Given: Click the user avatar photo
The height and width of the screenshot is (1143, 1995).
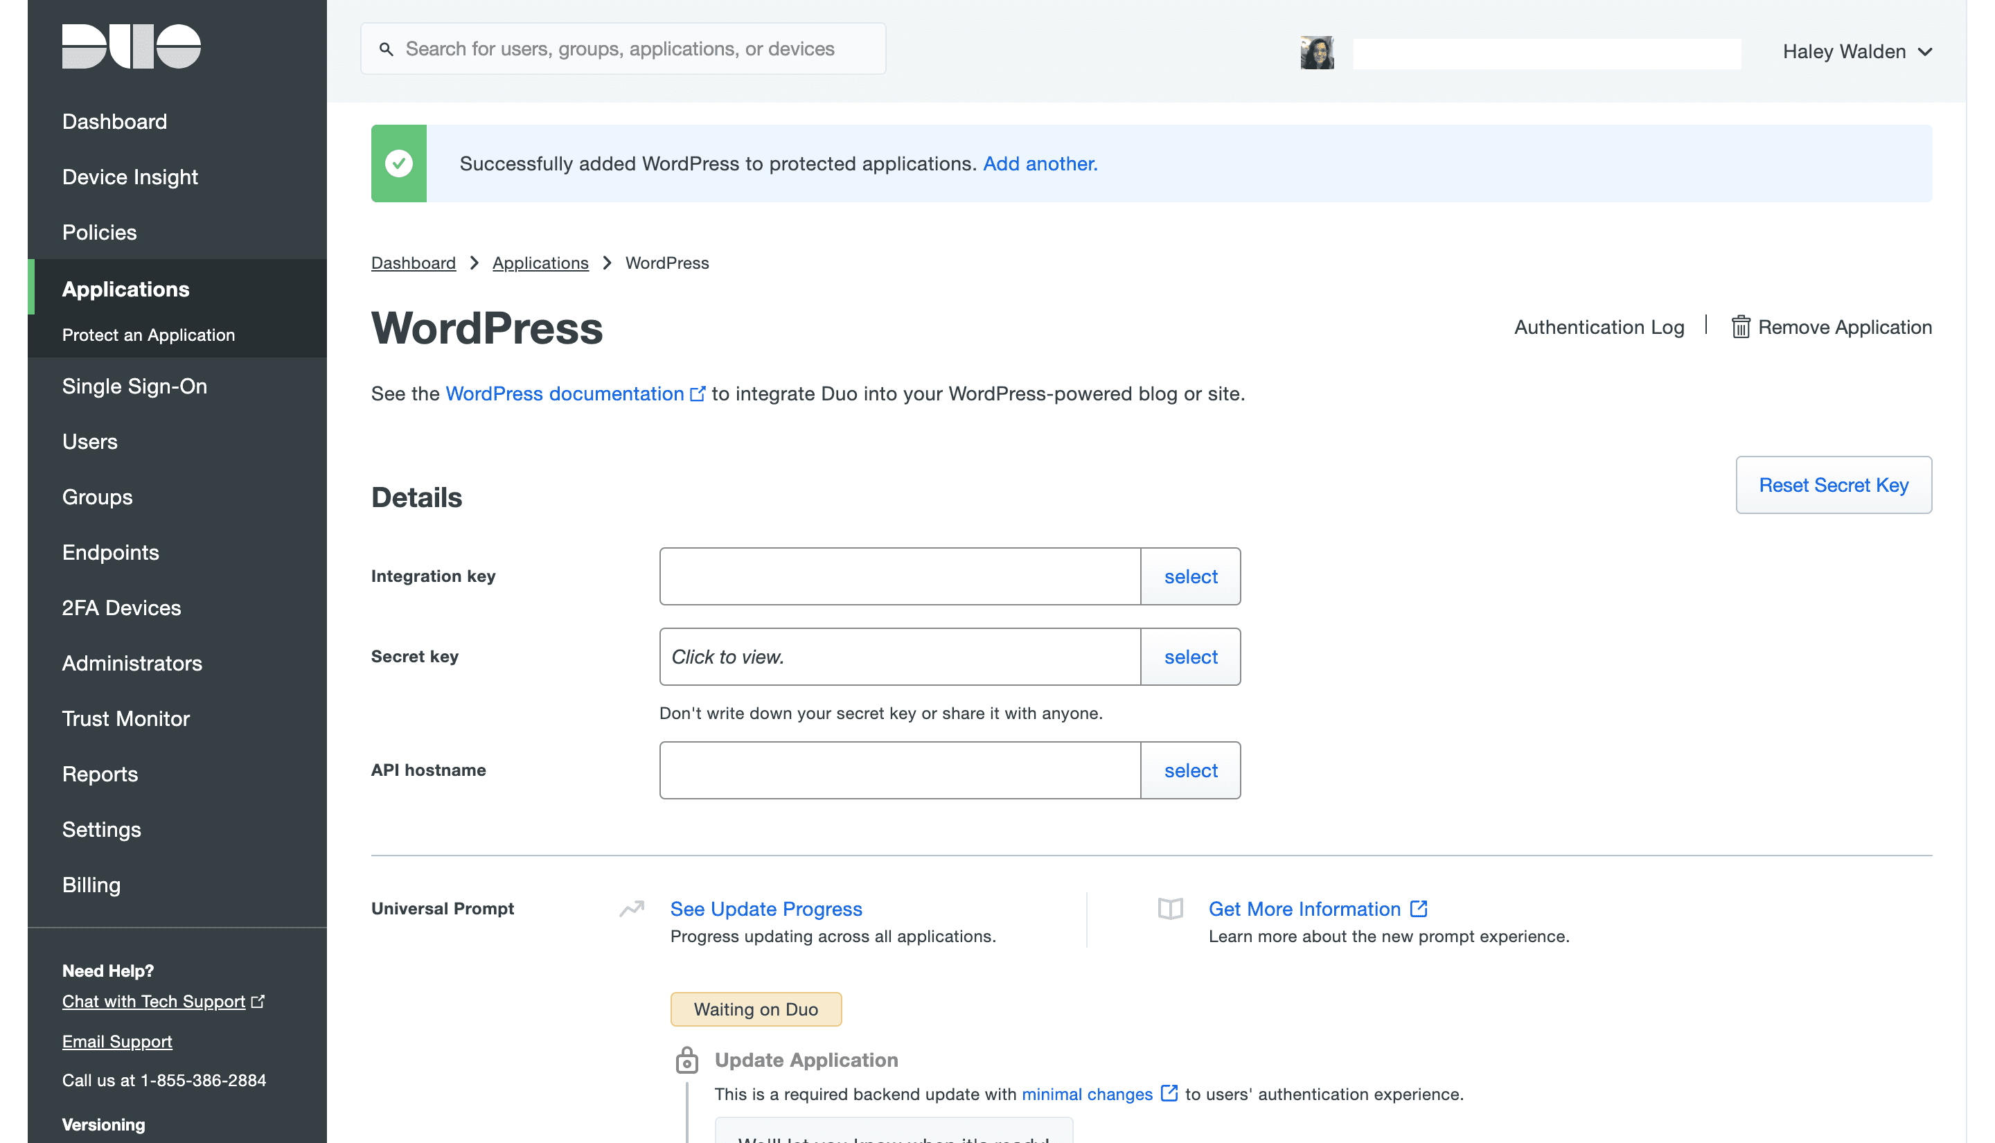Looking at the screenshot, I should pos(1316,53).
